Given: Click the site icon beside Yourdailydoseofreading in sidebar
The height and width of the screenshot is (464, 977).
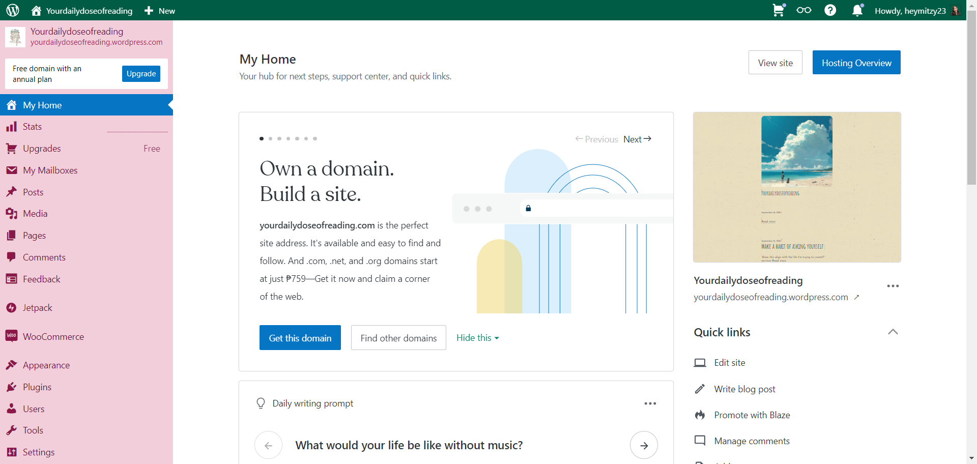Looking at the screenshot, I should [15, 37].
